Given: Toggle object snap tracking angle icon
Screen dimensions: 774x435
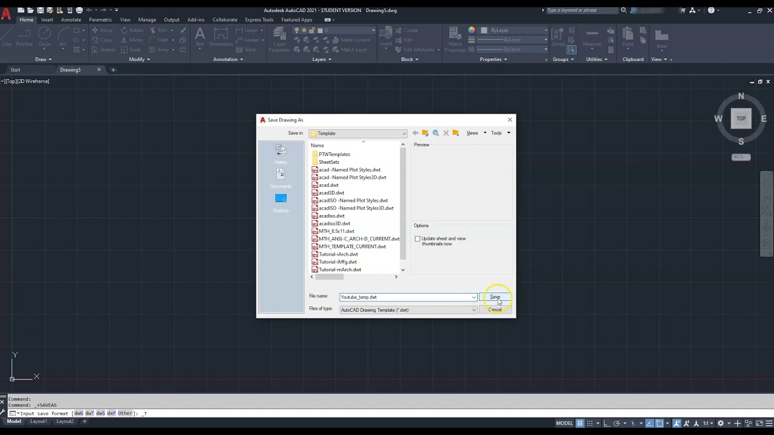Looking at the screenshot, I should click(x=650, y=423).
